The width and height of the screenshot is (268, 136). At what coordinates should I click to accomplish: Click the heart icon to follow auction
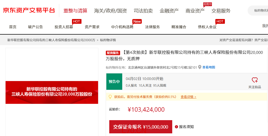click(255, 80)
